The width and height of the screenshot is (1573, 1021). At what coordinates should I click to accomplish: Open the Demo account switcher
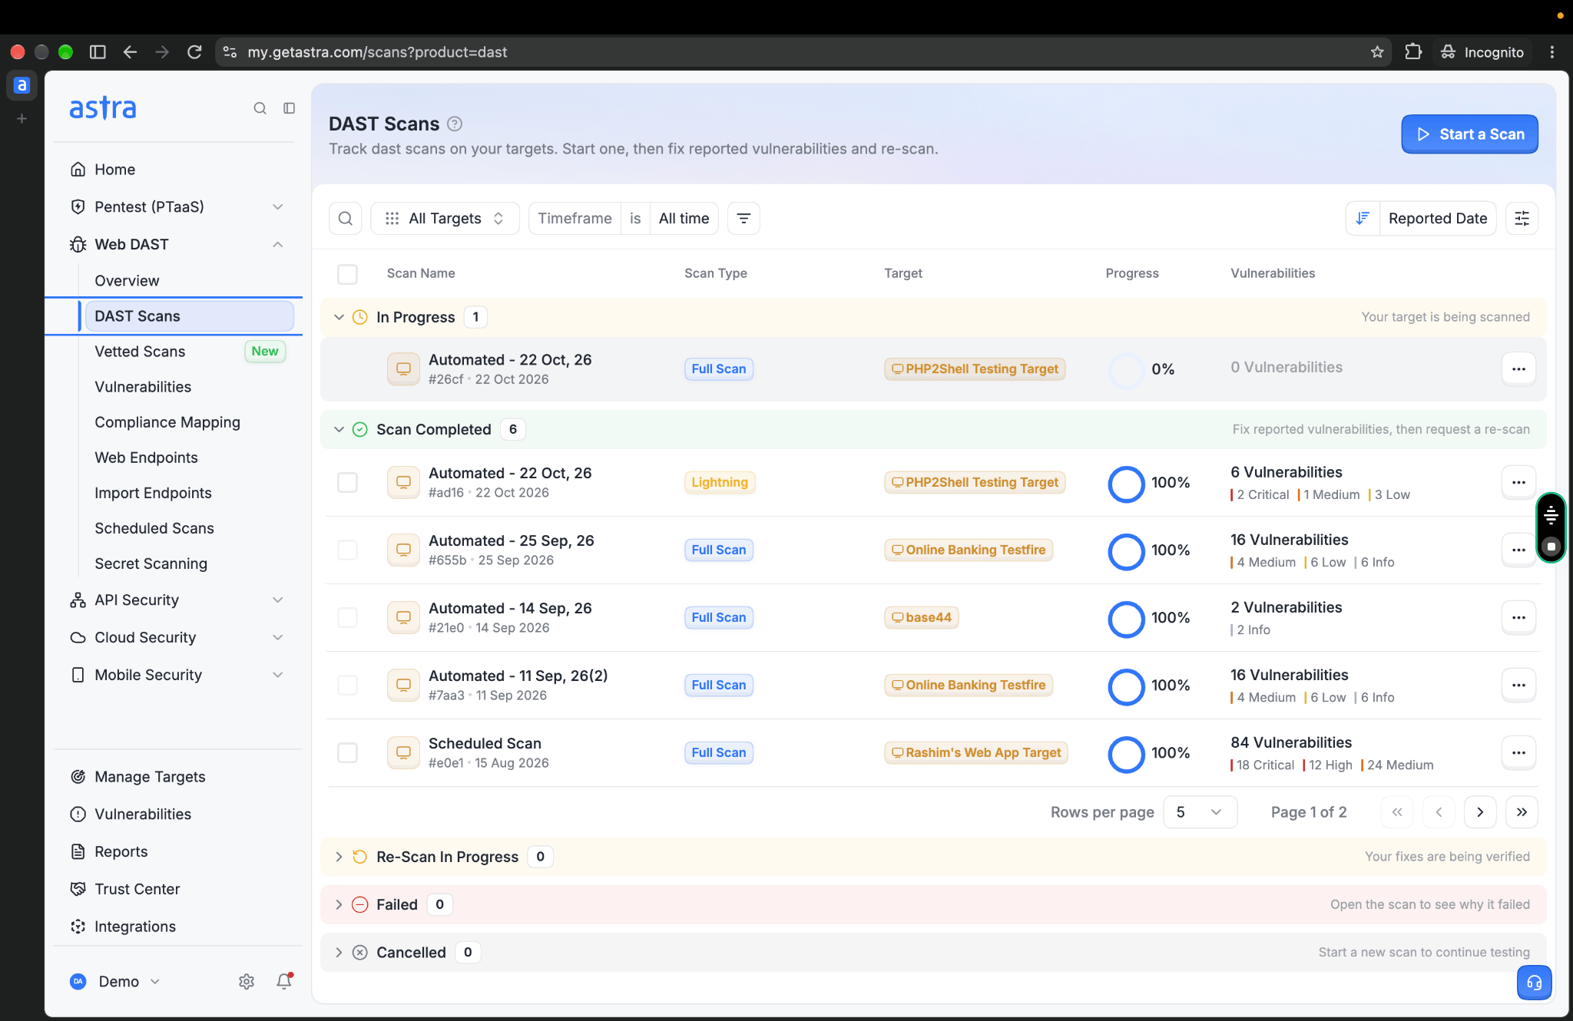click(x=115, y=982)
